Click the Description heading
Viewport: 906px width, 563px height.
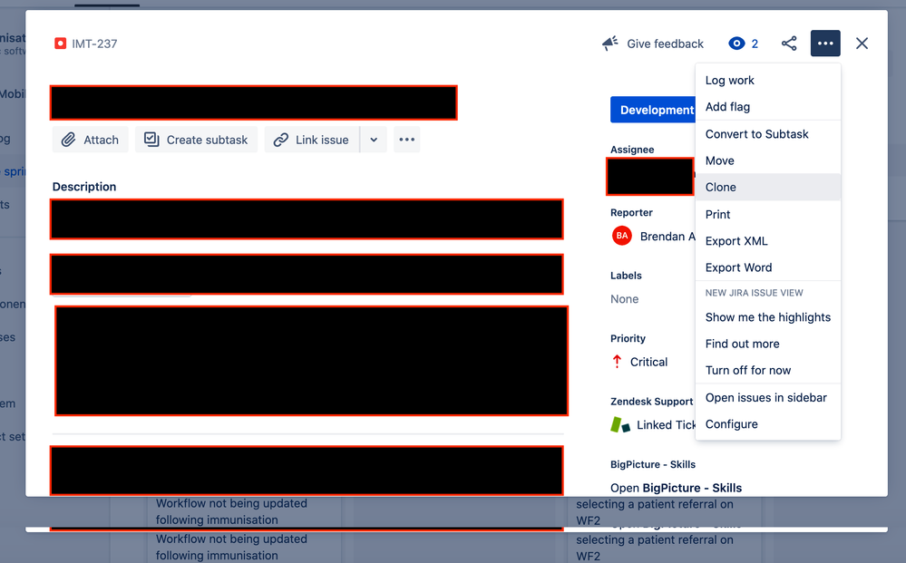84,187
